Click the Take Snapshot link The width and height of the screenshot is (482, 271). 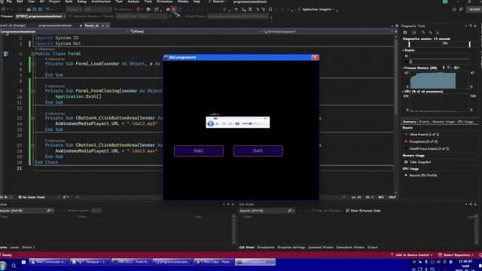coord(420,162)
